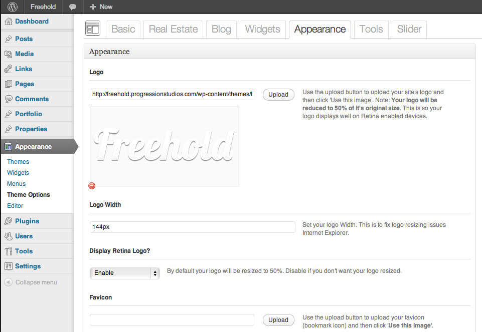
Task: Click the Plugins plug icon
Action: point(9,221)
